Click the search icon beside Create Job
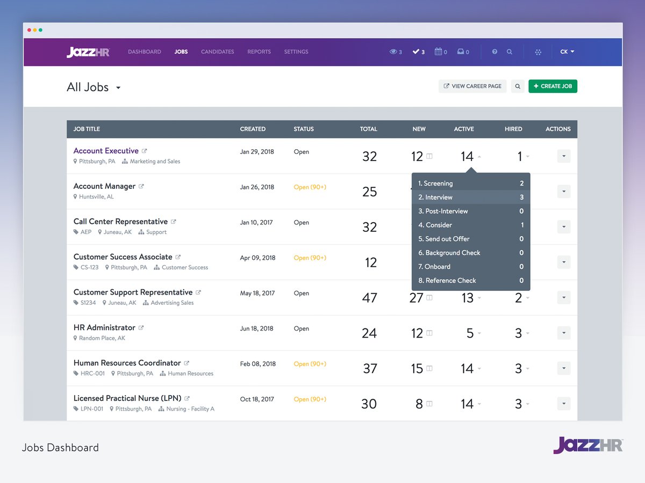645x483 pixels. pyautogui.click(x=518, y=86)
